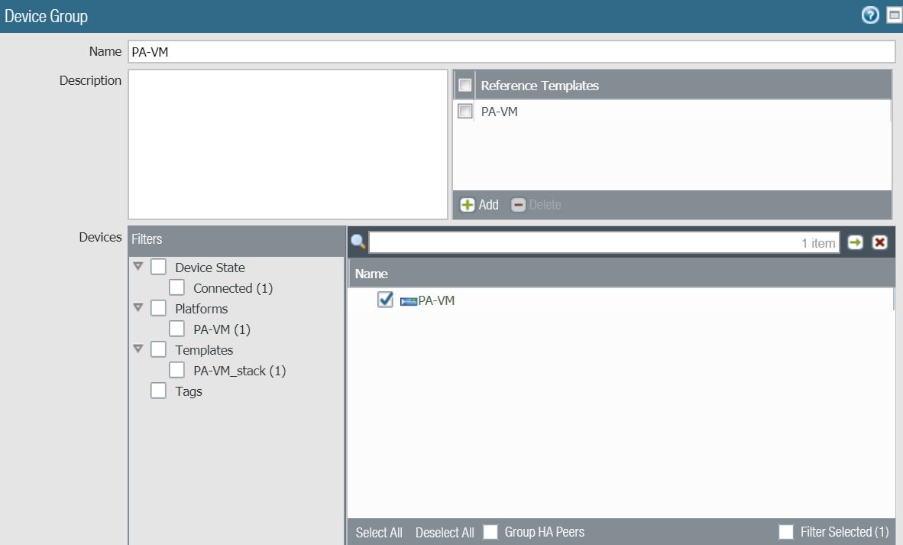
Task: Select the PA-VM reference template row text
Action: (x=500, y=112)
